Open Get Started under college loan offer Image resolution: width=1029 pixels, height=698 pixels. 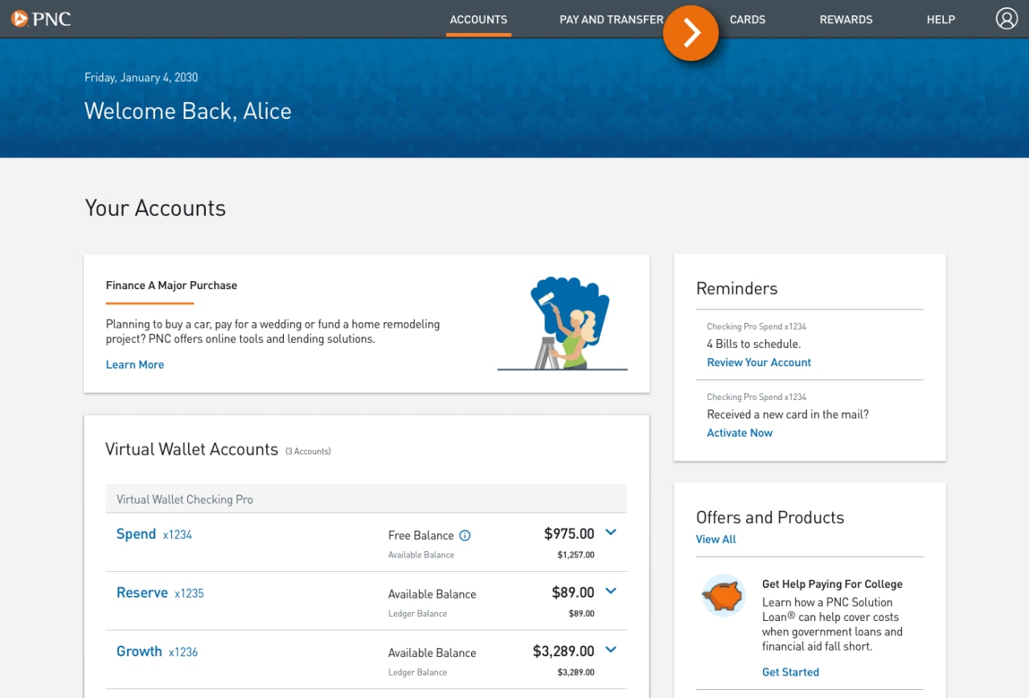[790, 671]
